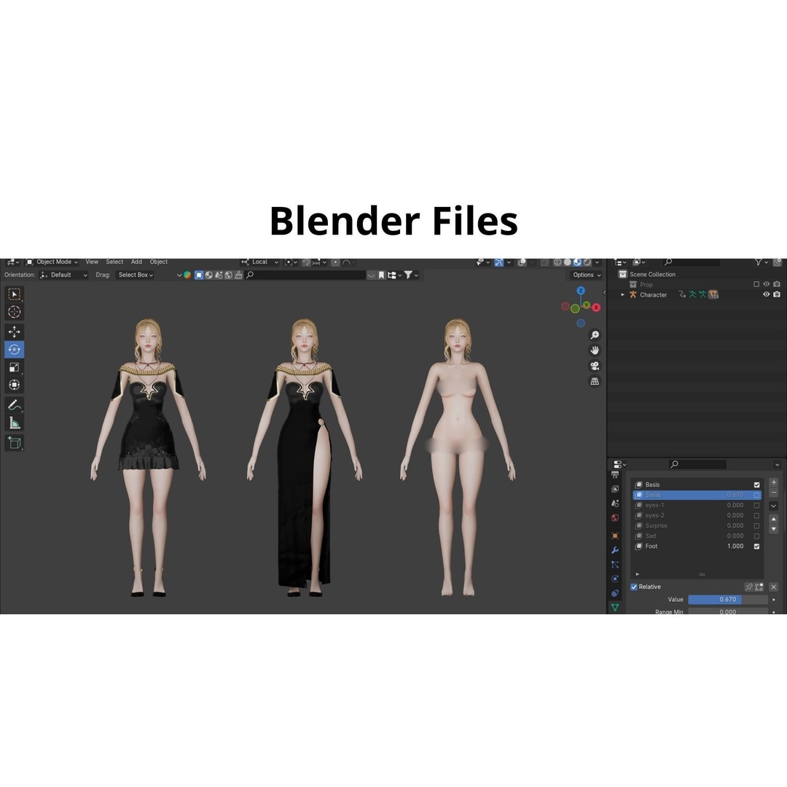
Task: Select the Move tool
Action: pyautogui.click(x=14, y=332)
